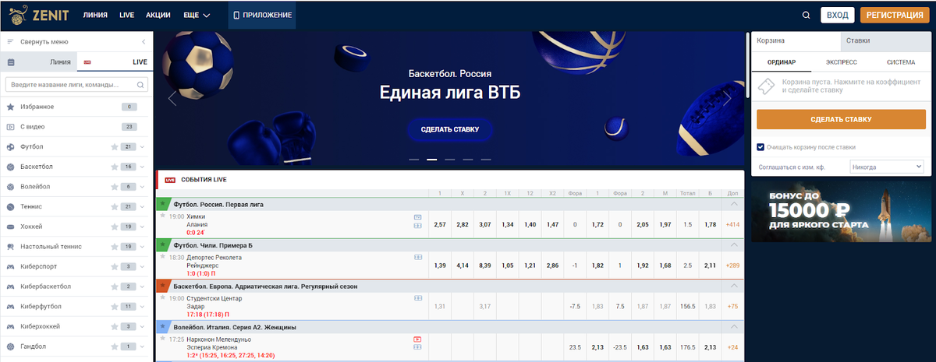Favorite the Теннис category star

click(x=114, y=207)
